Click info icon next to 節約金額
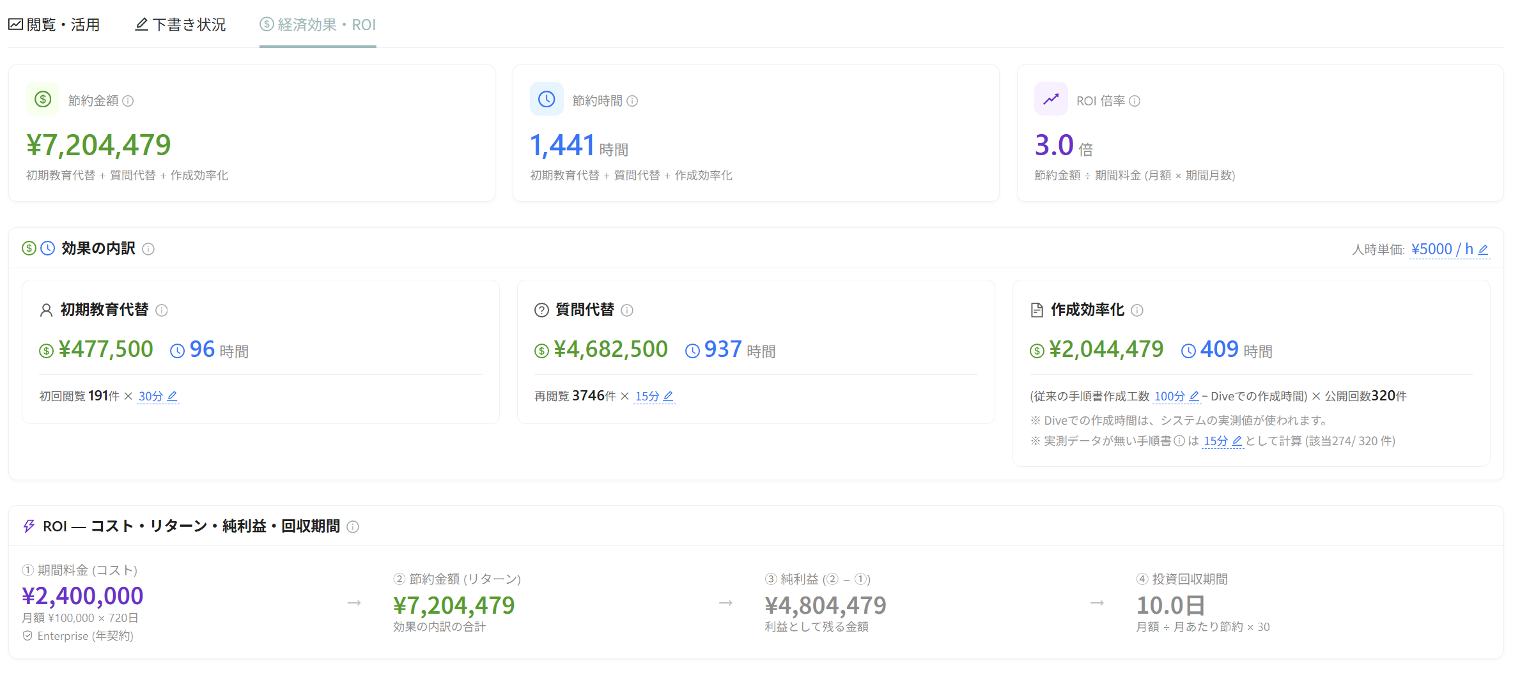 coord(128,101)
